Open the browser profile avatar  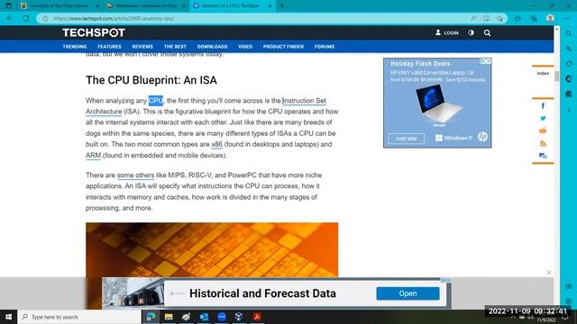550,18
